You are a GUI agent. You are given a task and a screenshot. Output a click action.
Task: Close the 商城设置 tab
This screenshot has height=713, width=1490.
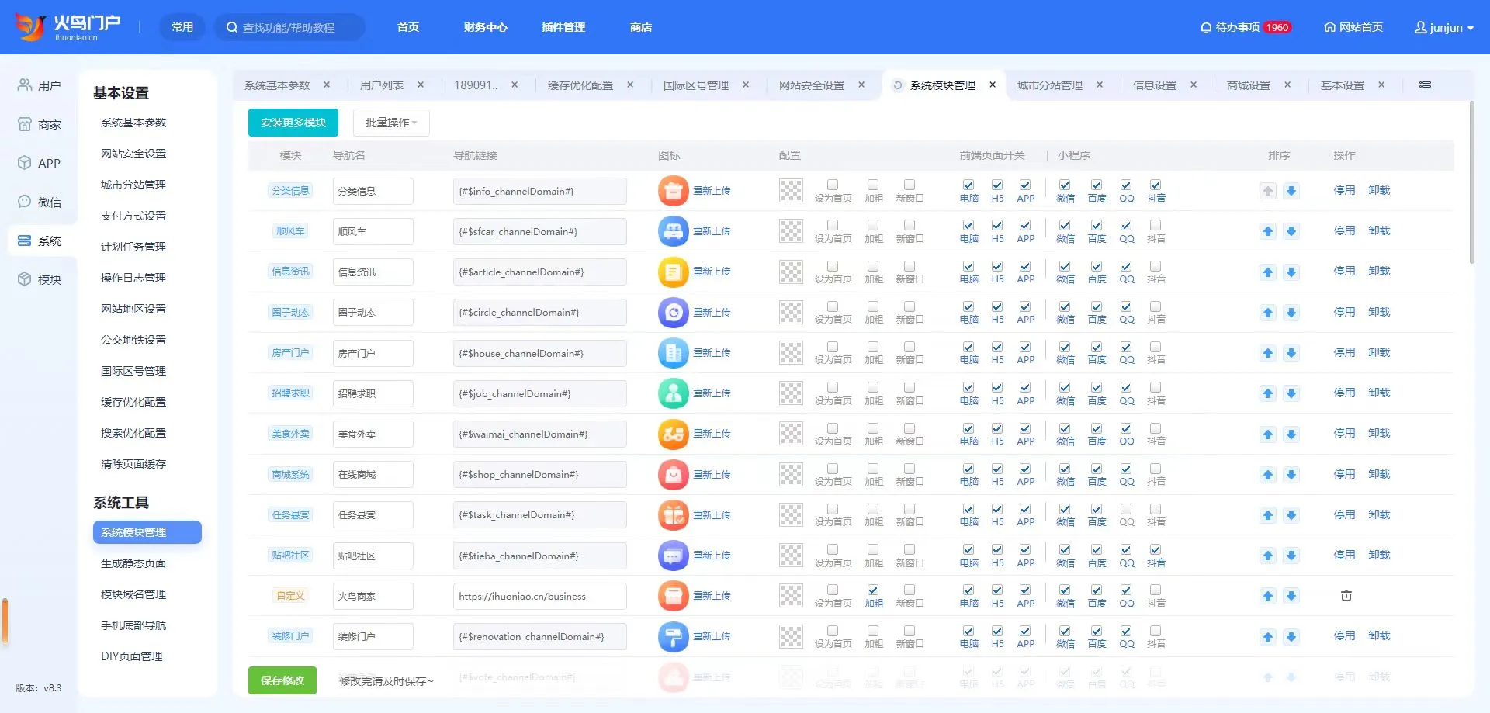(1287, 85)
